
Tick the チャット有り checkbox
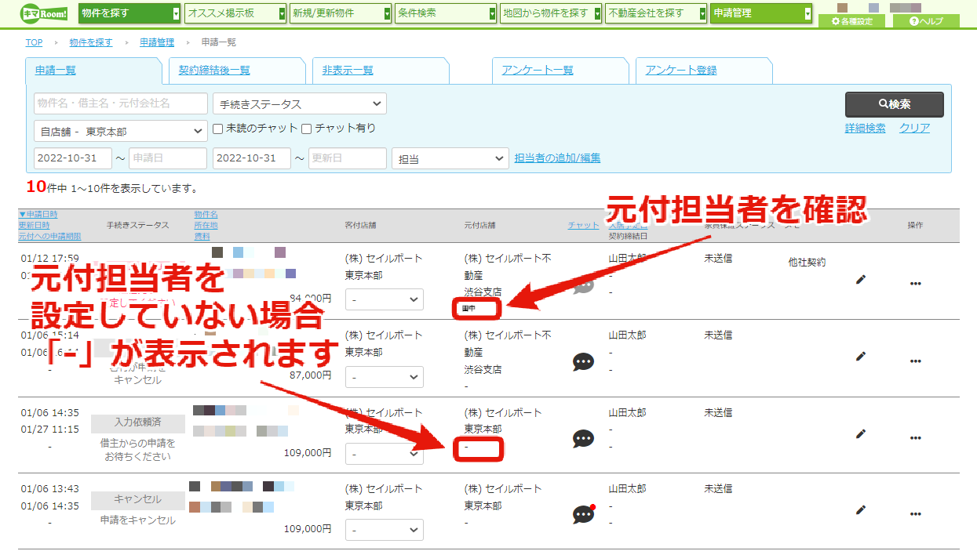point(307,129)
